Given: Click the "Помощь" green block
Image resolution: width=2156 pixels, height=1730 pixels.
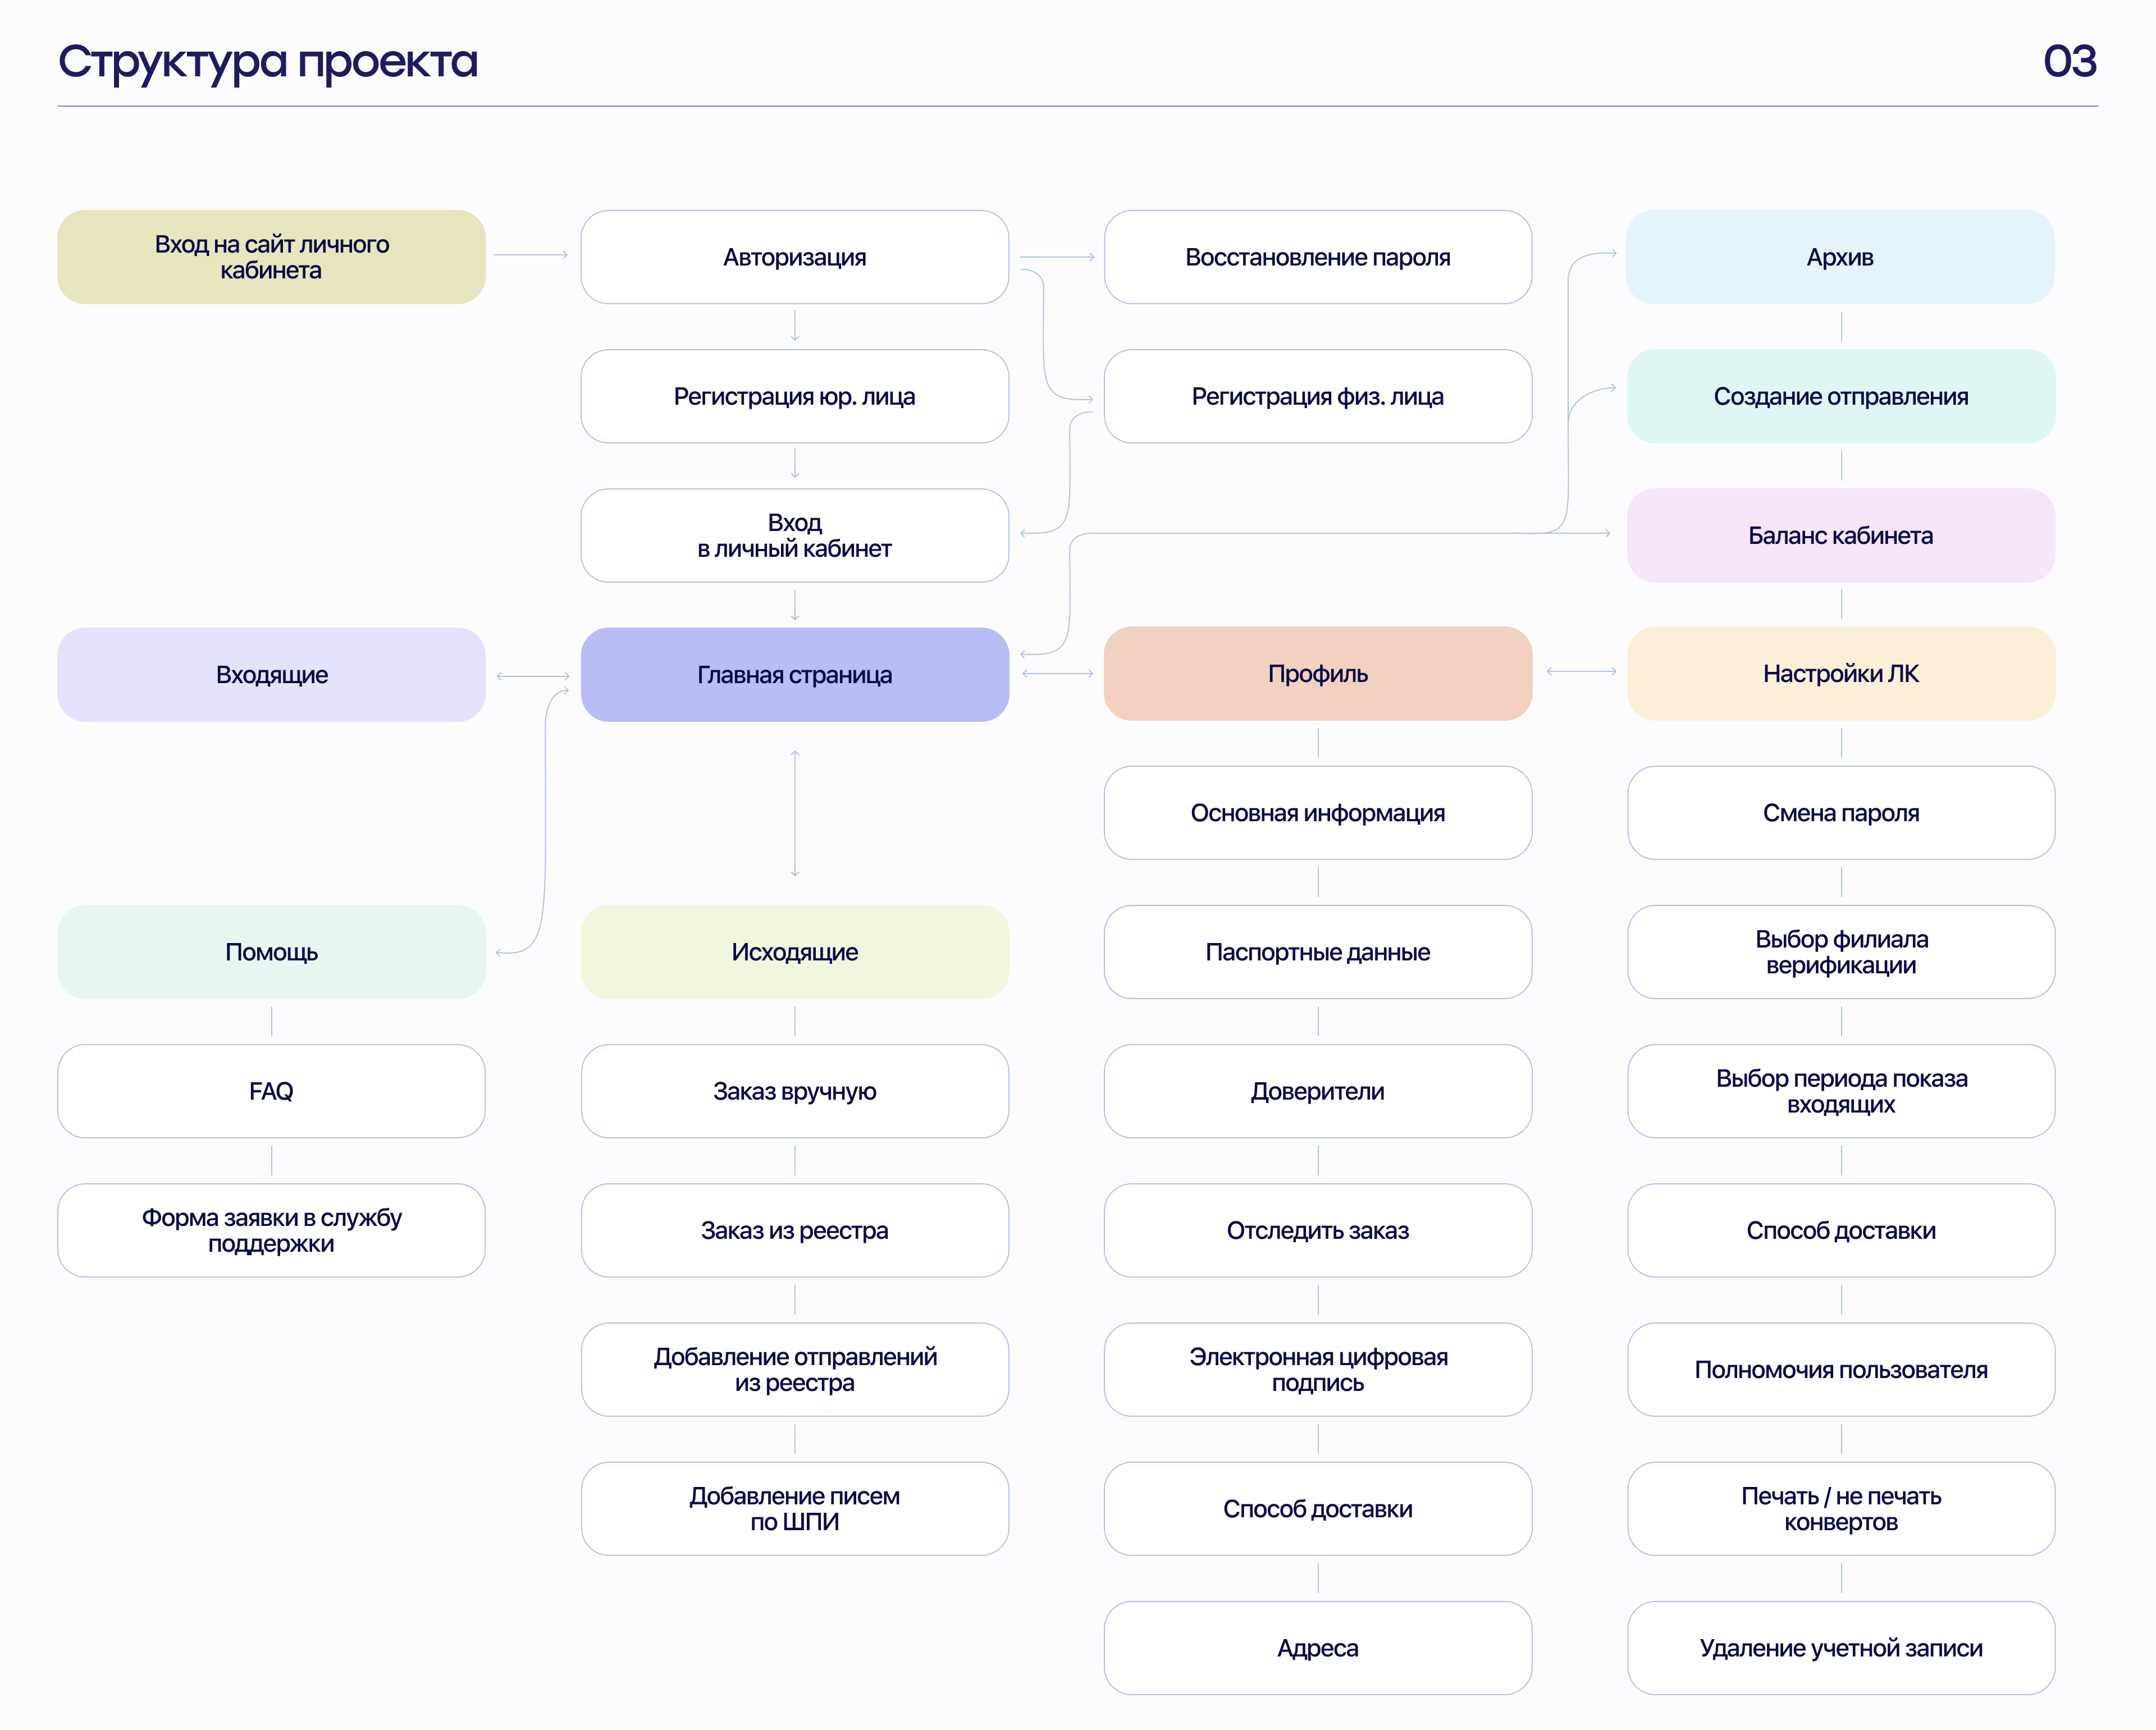Looking at the screenshot, I should coord(271,952).
